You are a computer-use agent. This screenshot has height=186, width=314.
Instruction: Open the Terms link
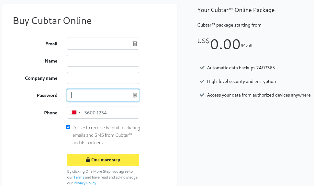(79, 177)
